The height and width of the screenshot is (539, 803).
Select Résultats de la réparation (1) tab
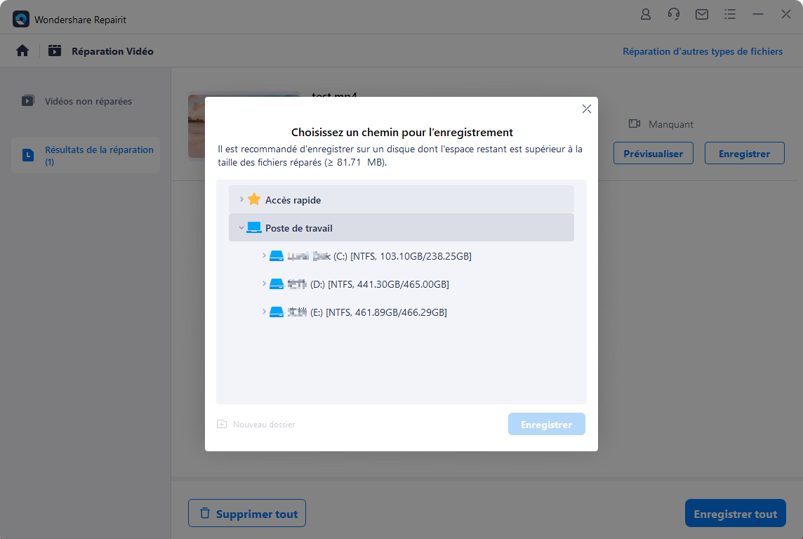86,155
